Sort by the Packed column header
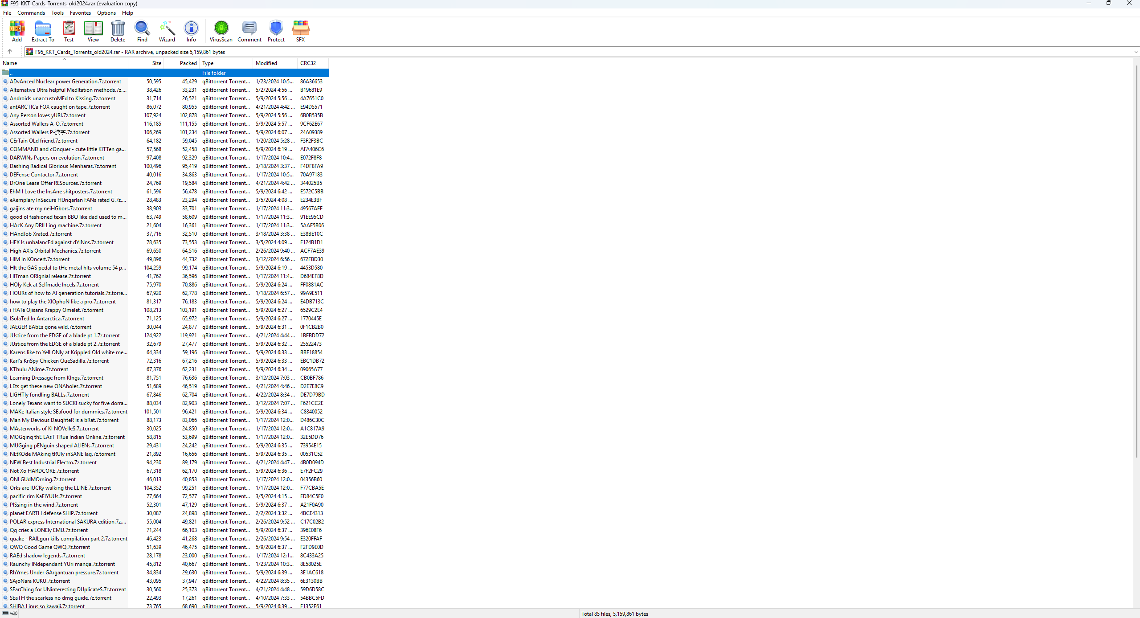The image size is (1140, 618). 182,63
